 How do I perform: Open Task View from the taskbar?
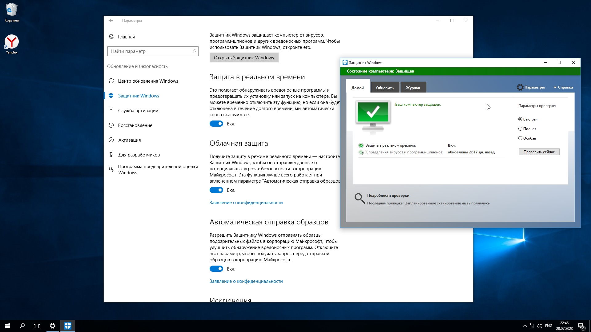37,326
